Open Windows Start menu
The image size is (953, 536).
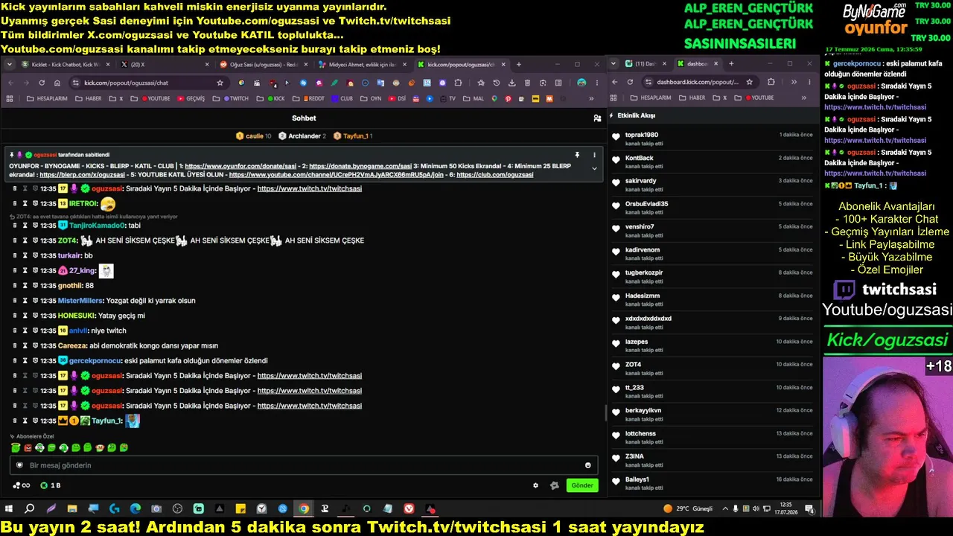(9, 508)
